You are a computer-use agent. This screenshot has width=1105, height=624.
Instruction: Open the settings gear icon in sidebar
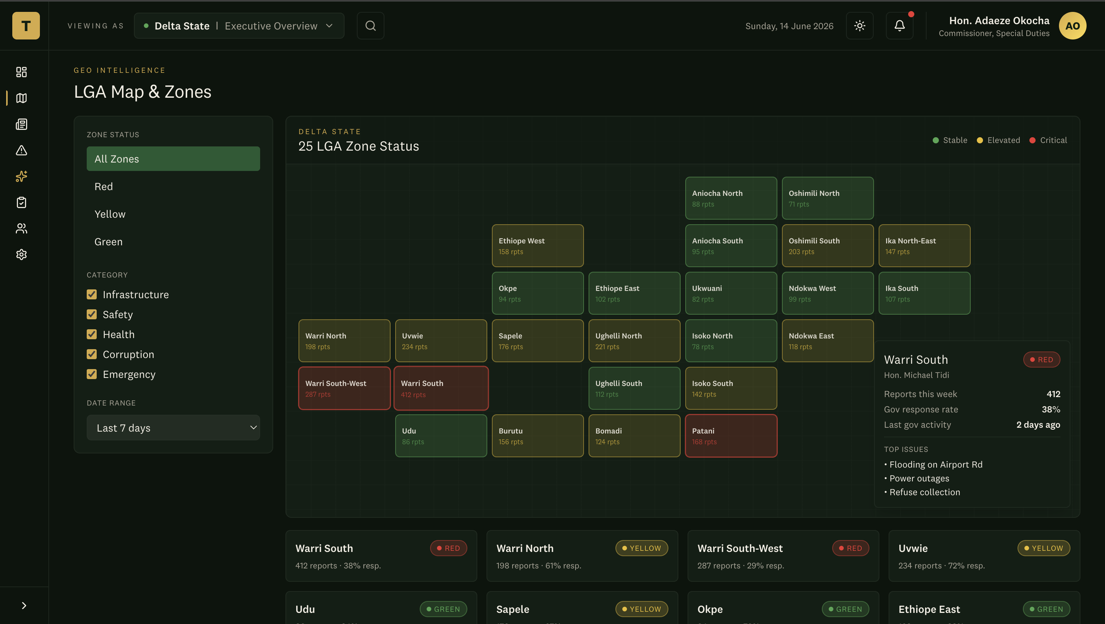point(21,255)
